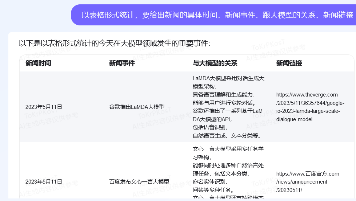Screen dimensions: 356x201
Task: Click the 文心一言 relationship description cell
Action: [228, 172]
